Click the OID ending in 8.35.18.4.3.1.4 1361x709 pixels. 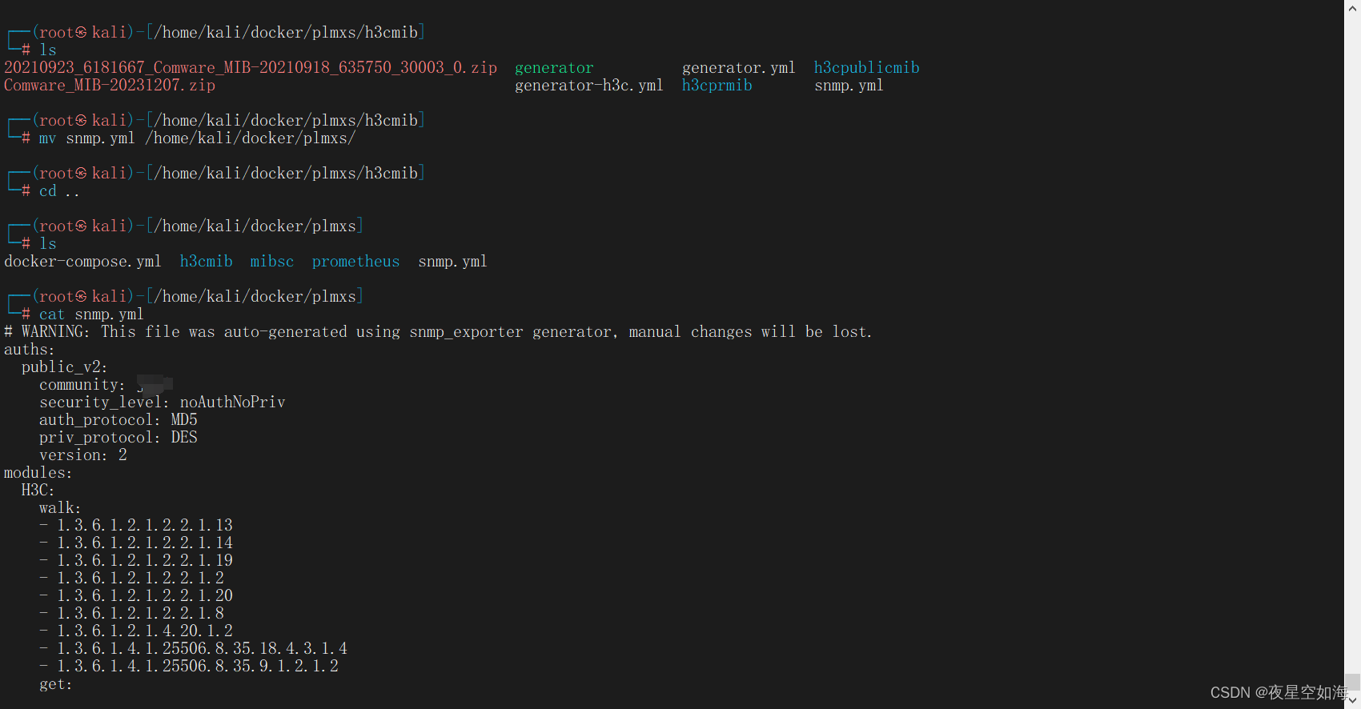click(x=202, y=649)
